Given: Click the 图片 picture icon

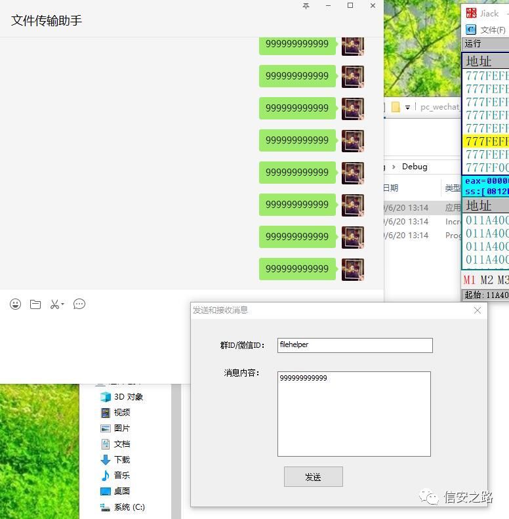Looking at the screenshot, I should tap(105, 428).
